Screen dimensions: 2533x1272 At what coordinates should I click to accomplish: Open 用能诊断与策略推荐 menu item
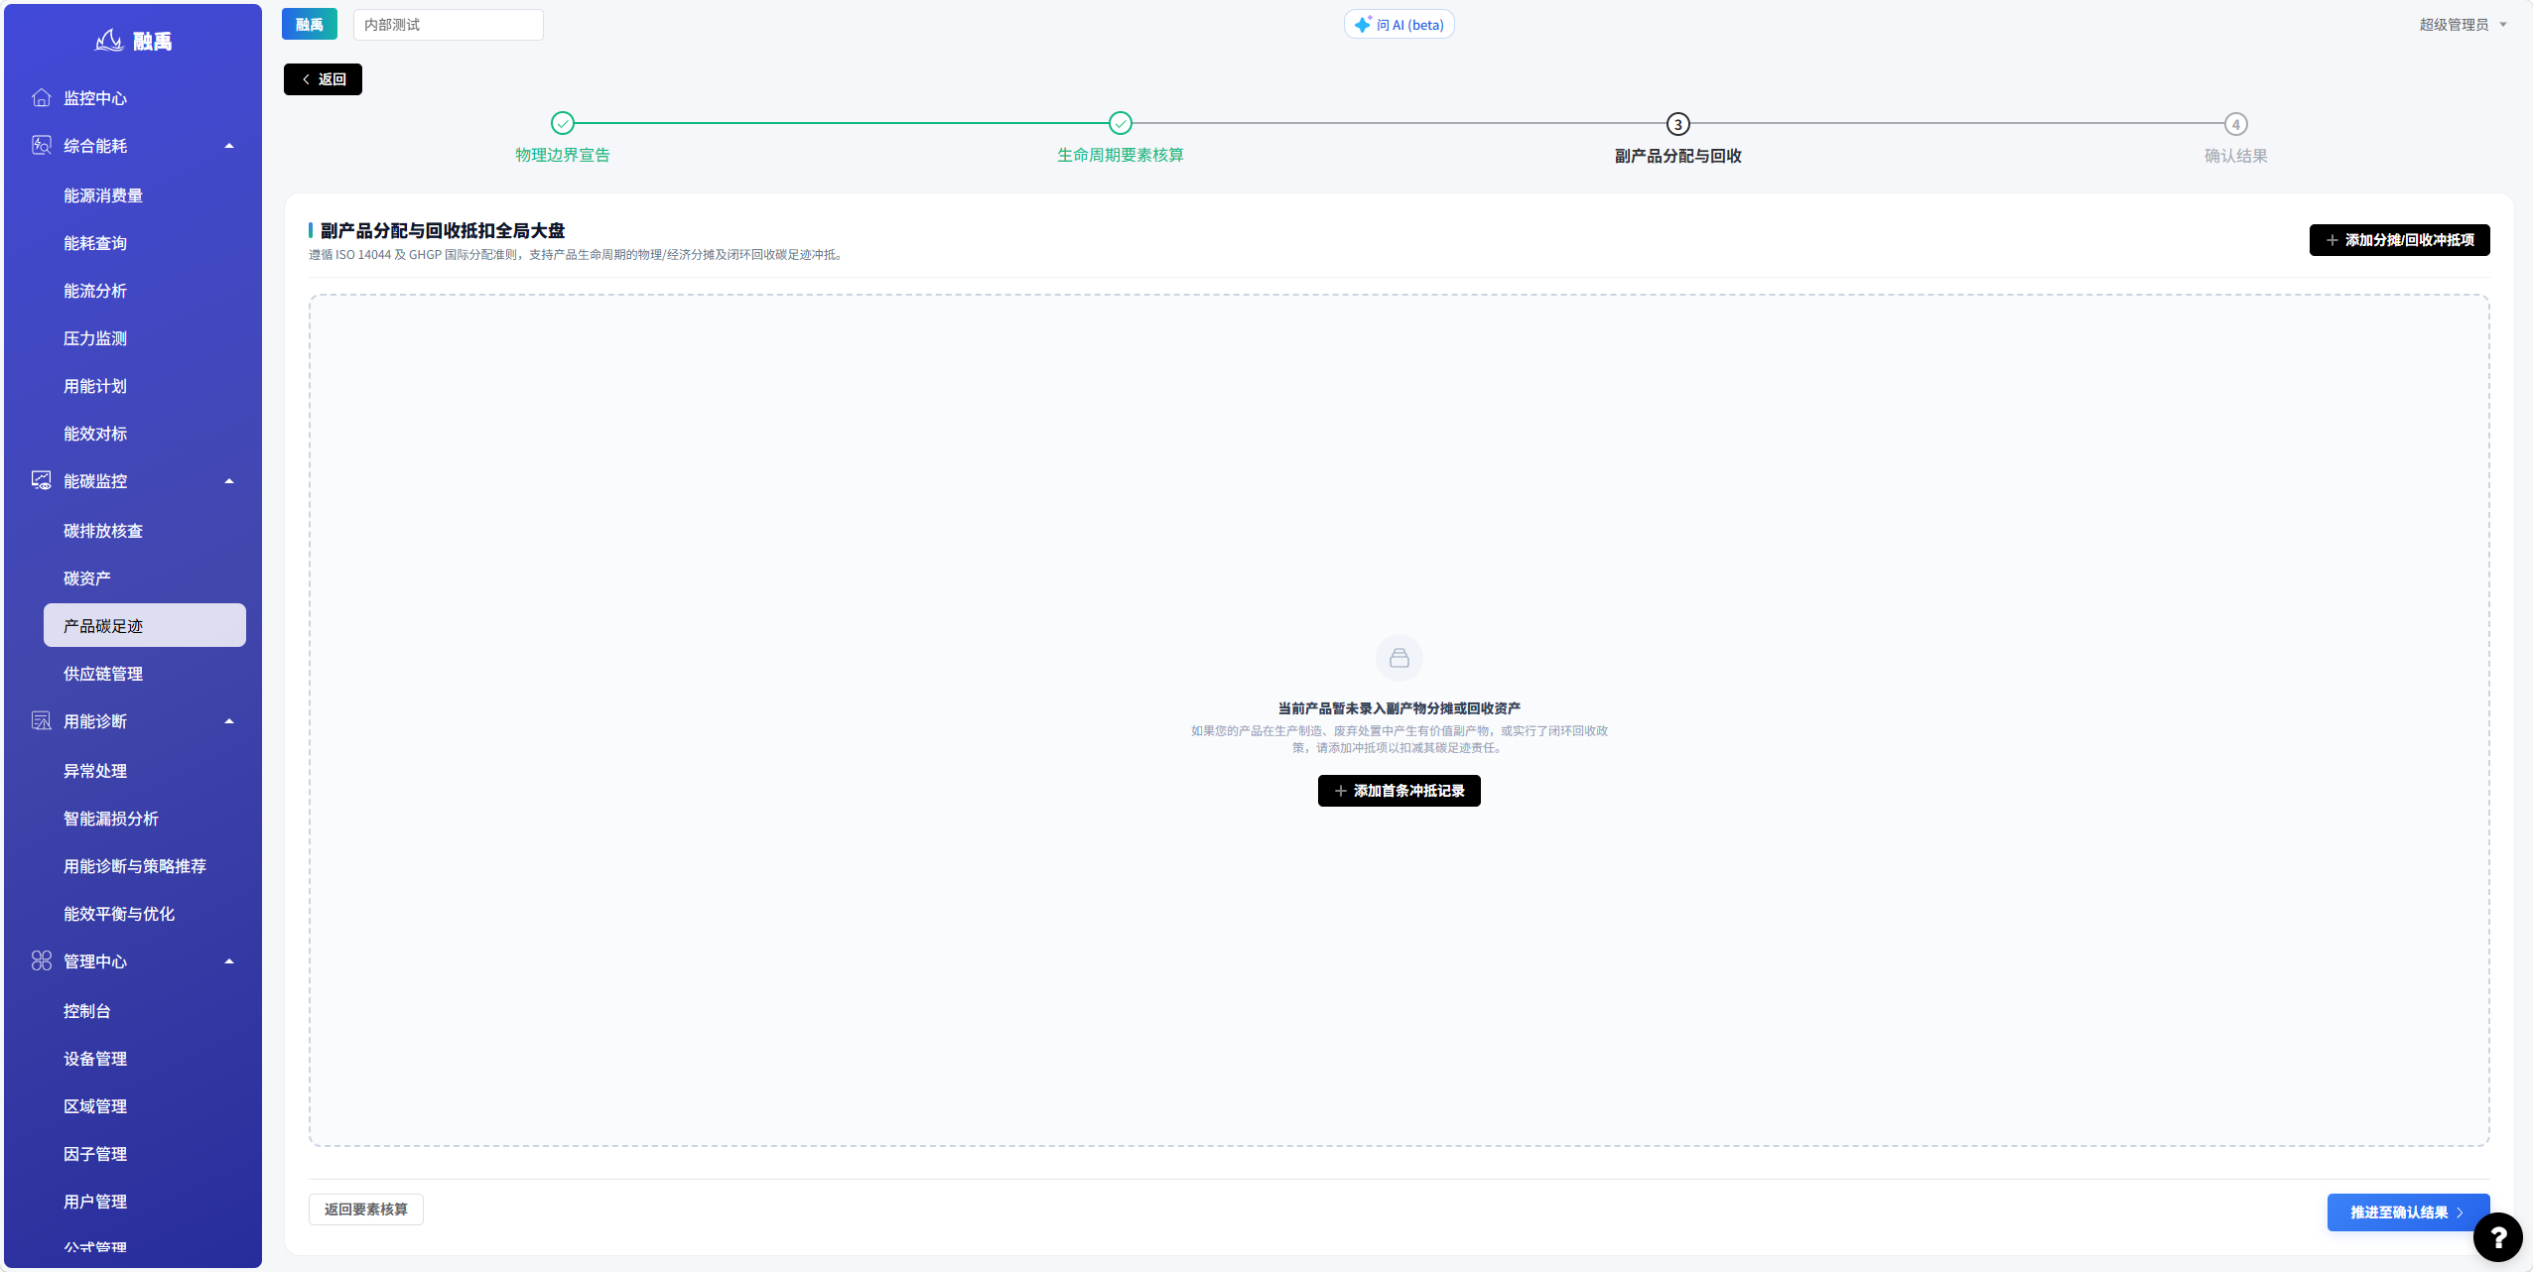[x=145, y=866]
